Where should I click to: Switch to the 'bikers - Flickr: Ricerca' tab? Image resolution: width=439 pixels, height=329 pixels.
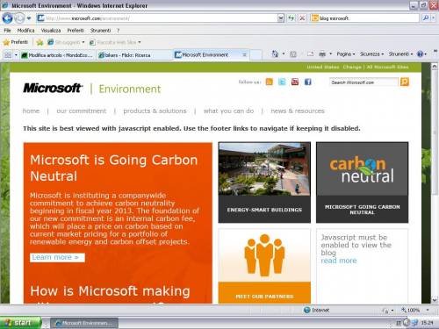point(134,55)
